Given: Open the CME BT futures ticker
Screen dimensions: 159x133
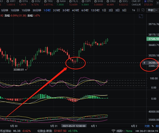Looking at the screenshot, I should point(136,3).
